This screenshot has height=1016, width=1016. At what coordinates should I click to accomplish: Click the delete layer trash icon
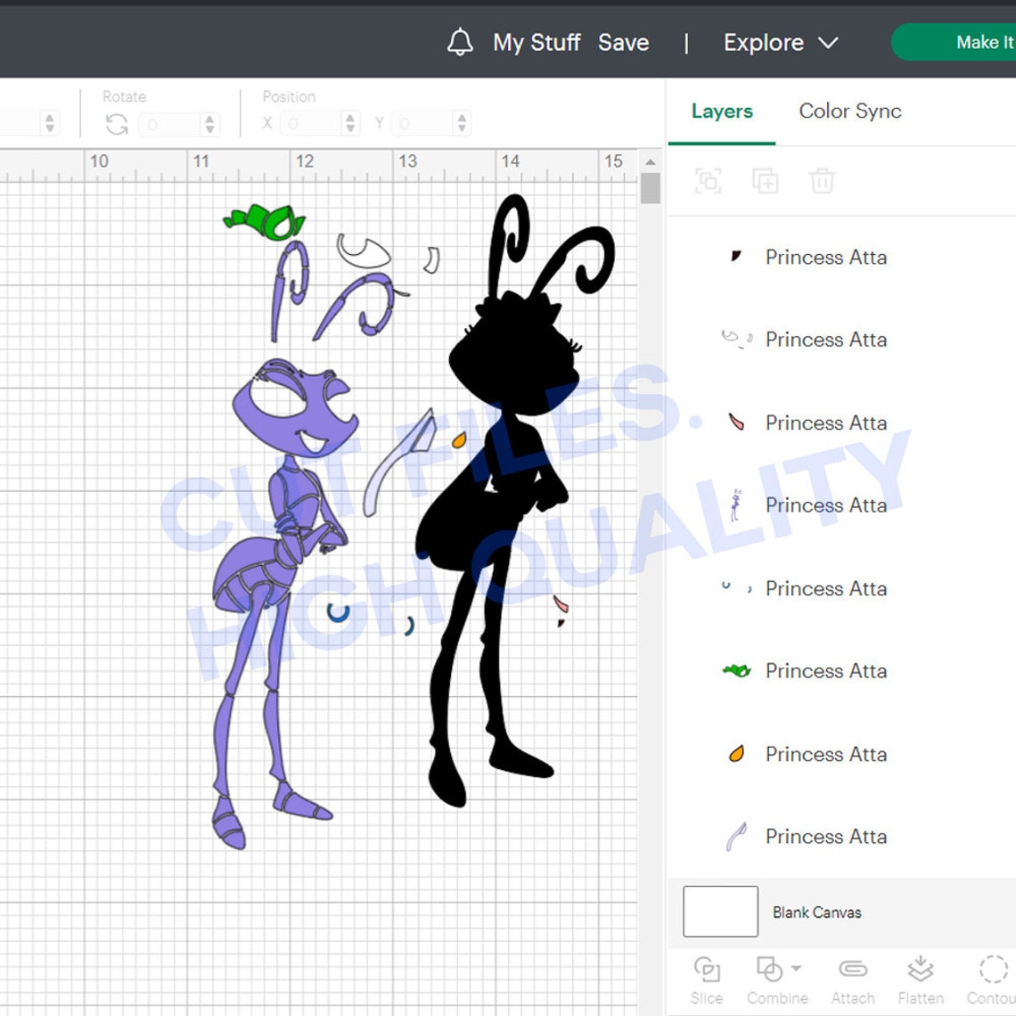point(823,181)
